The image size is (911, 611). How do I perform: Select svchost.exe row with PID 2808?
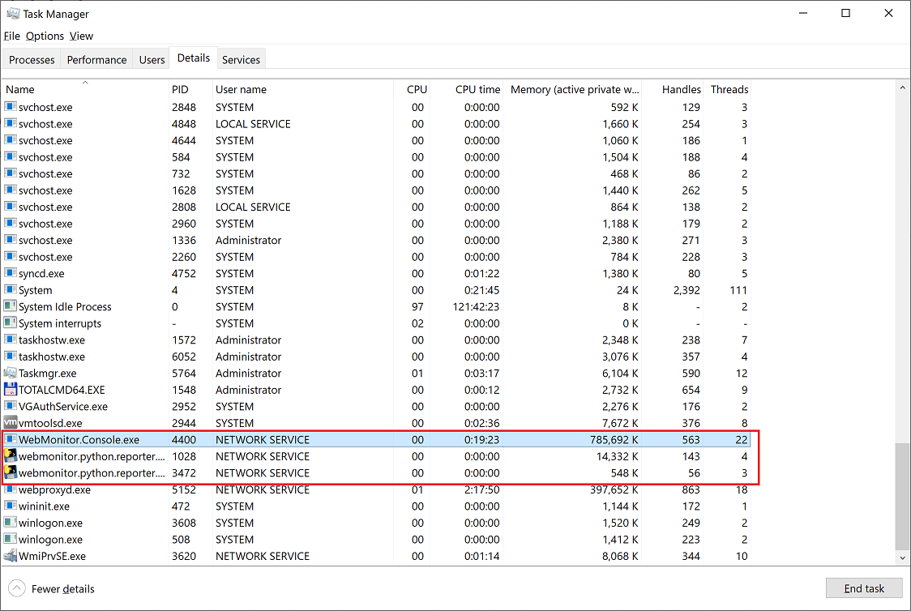point(377,207)
